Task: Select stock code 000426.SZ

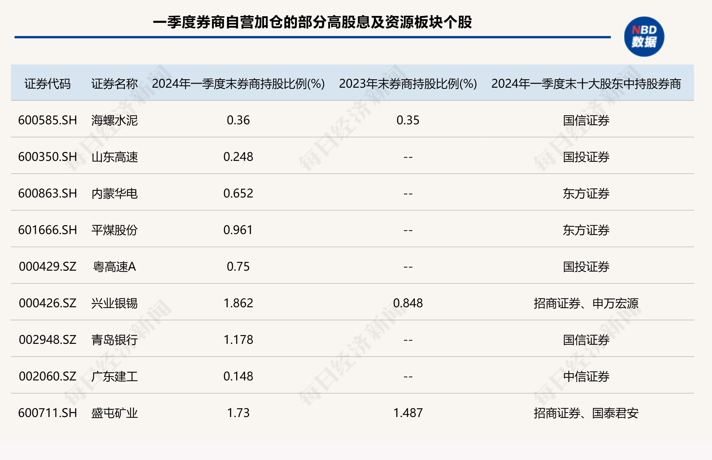Action: tap(48, 303)
